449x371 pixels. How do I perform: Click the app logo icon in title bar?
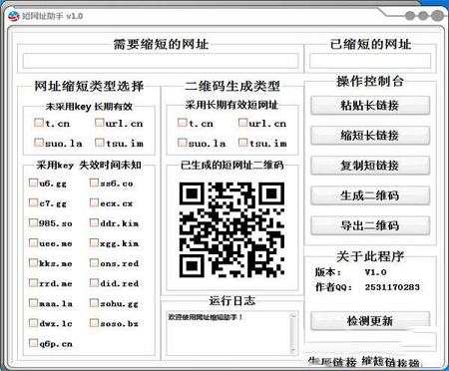[14, 16]
